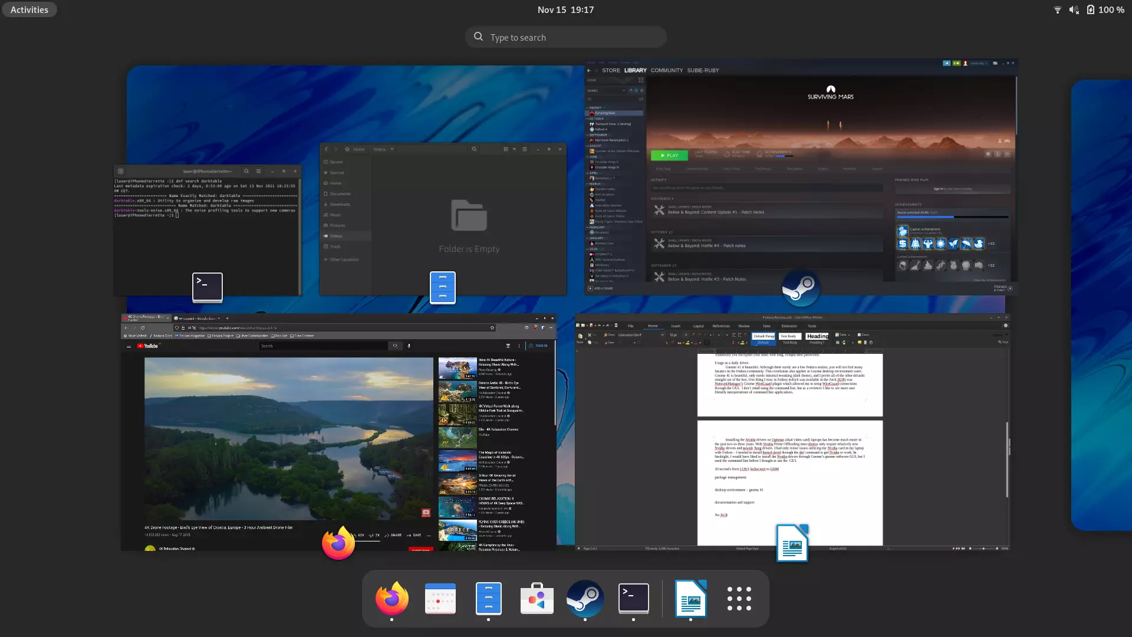1132x637 pixels.
Task: Select the Heading 1 style in LibreOffice Writer
Action: click(817, 336)
